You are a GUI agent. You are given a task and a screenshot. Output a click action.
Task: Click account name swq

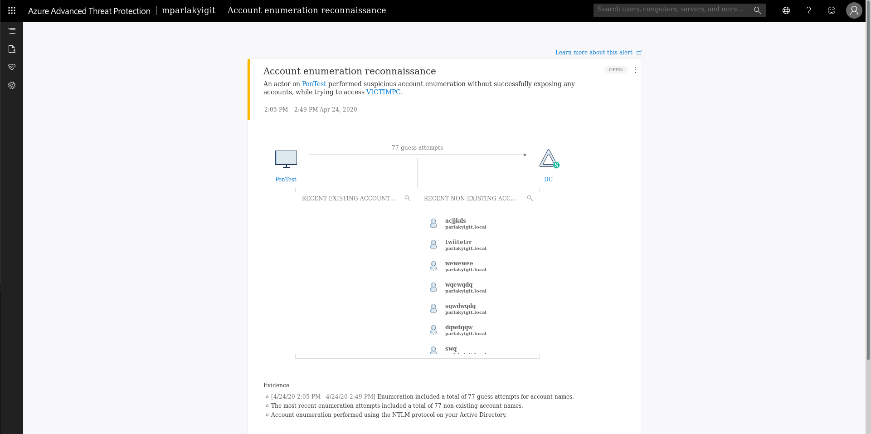tap(451, 349)
